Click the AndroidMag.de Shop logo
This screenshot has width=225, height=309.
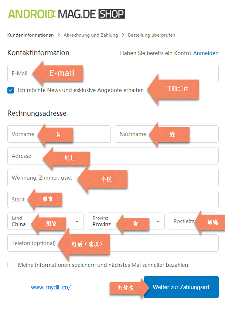(x=67, y=14)
